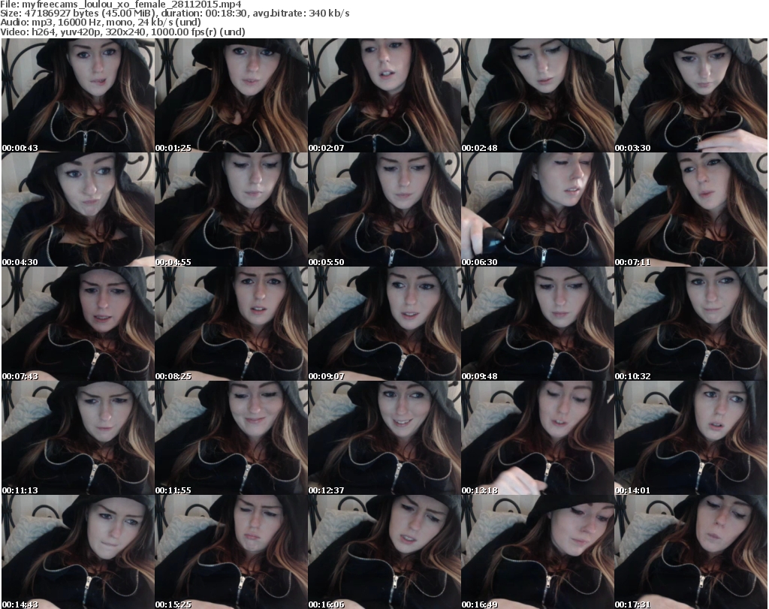Screen dimensions: 769x609
Task: Select the thumbnail at 00:14:01
Action: click(x=691, y=438)
